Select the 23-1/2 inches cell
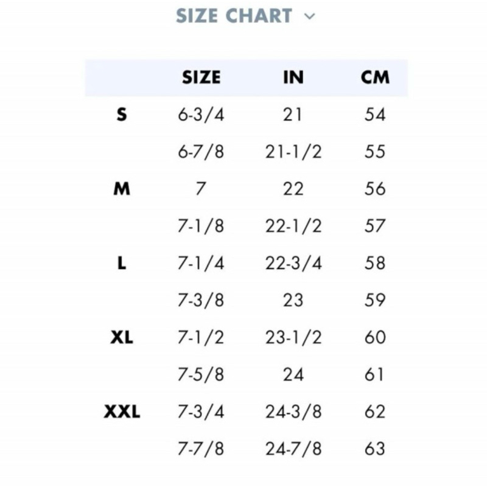This screenshot has width=487, height=487. click(x=293, y=337)
